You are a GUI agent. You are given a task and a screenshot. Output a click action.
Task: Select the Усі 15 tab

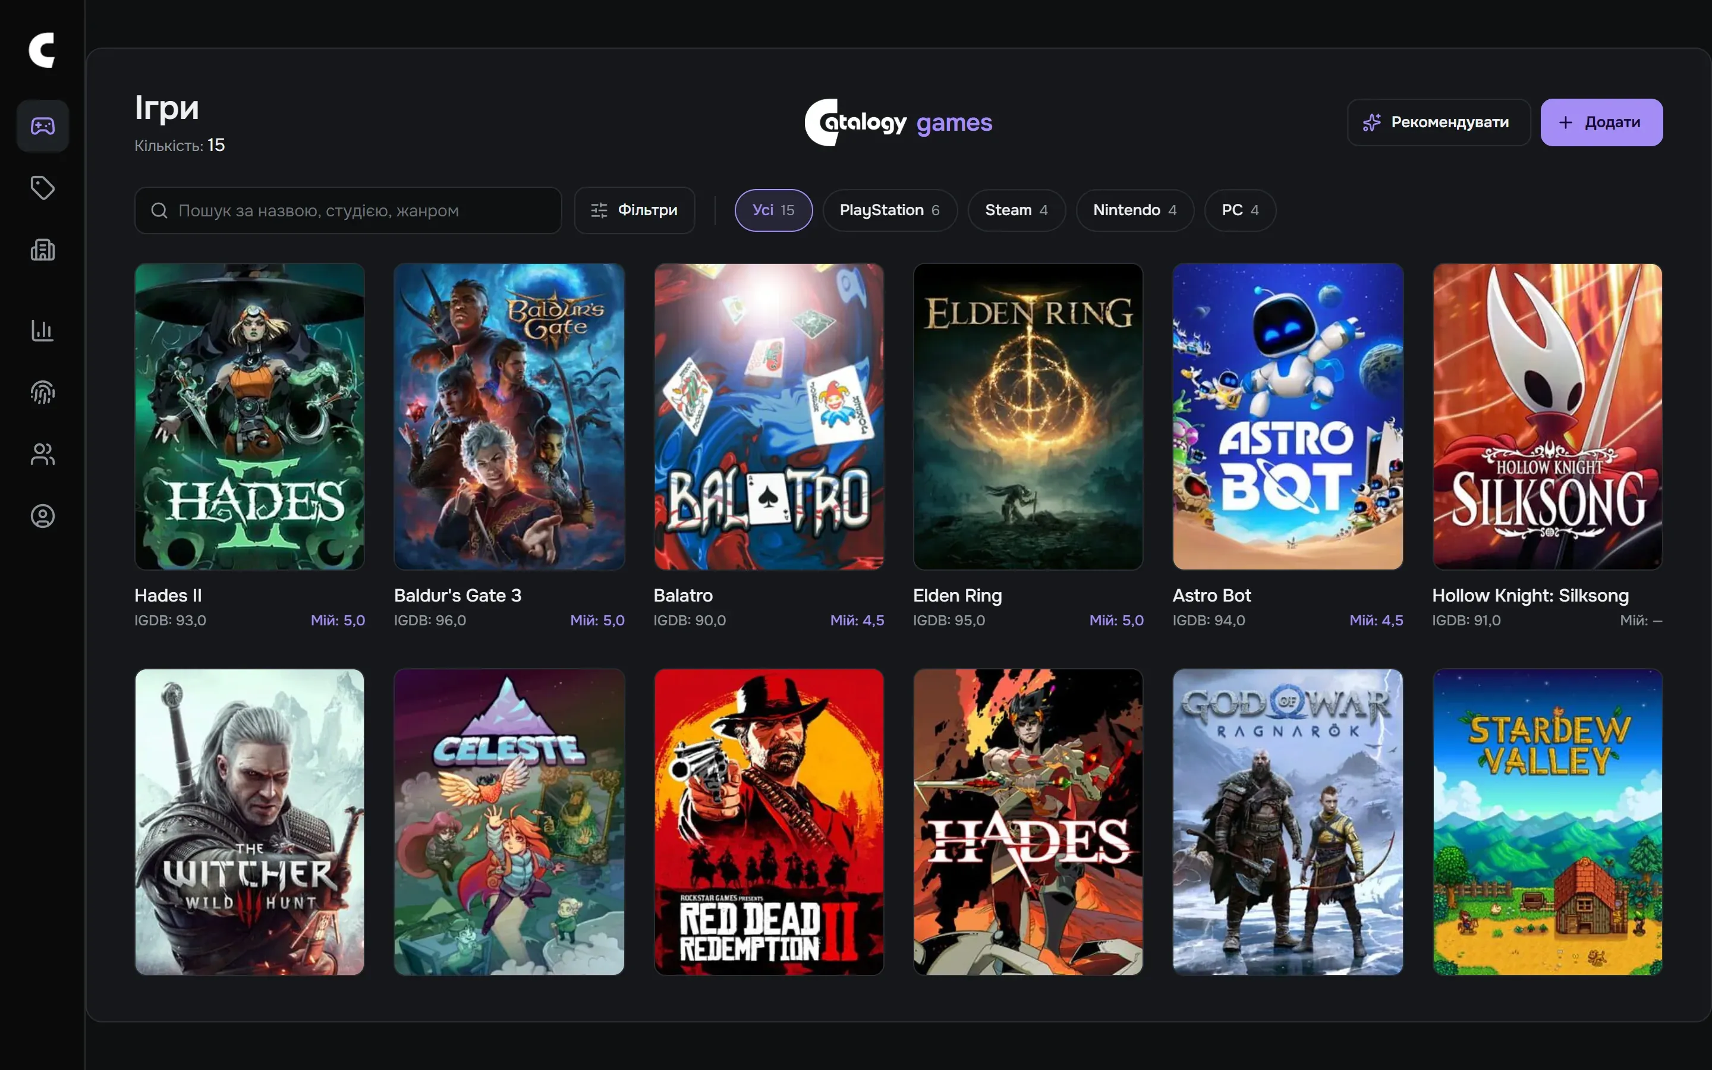[773, 210]
